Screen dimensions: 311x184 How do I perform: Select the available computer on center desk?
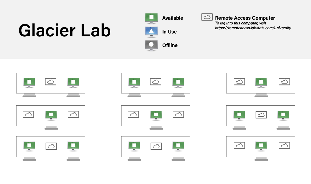coord(156,115)
